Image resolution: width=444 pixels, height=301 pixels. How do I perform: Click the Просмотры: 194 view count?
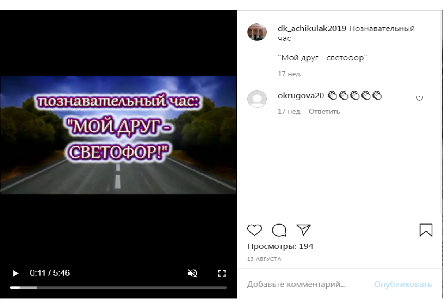pos(280,246)
